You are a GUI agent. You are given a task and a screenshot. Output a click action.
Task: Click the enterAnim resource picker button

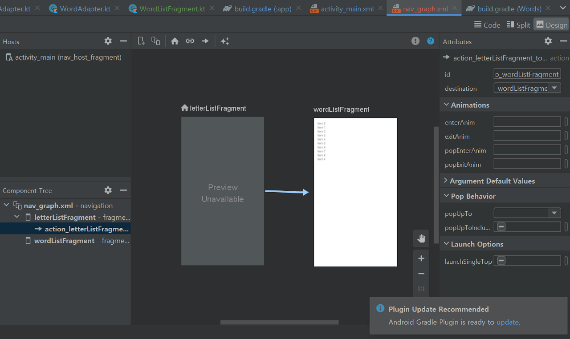click(566, 122)
